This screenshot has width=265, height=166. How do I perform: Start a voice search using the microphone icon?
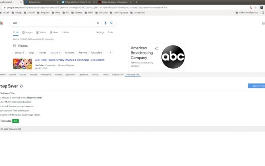[x=105, y=23]
